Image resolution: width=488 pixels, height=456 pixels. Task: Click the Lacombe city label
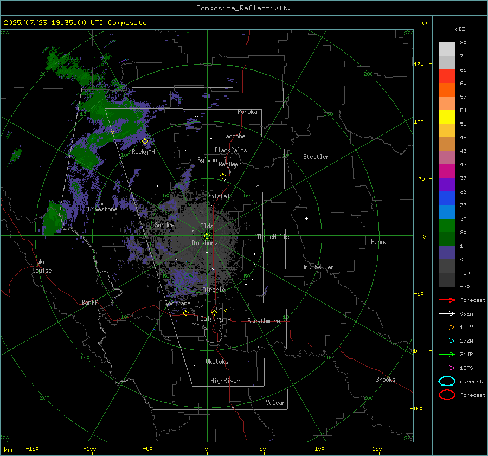(x=234, y=136)
